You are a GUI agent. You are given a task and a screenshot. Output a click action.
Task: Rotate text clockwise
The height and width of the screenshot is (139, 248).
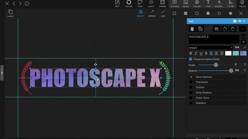[x=233, y=29]
